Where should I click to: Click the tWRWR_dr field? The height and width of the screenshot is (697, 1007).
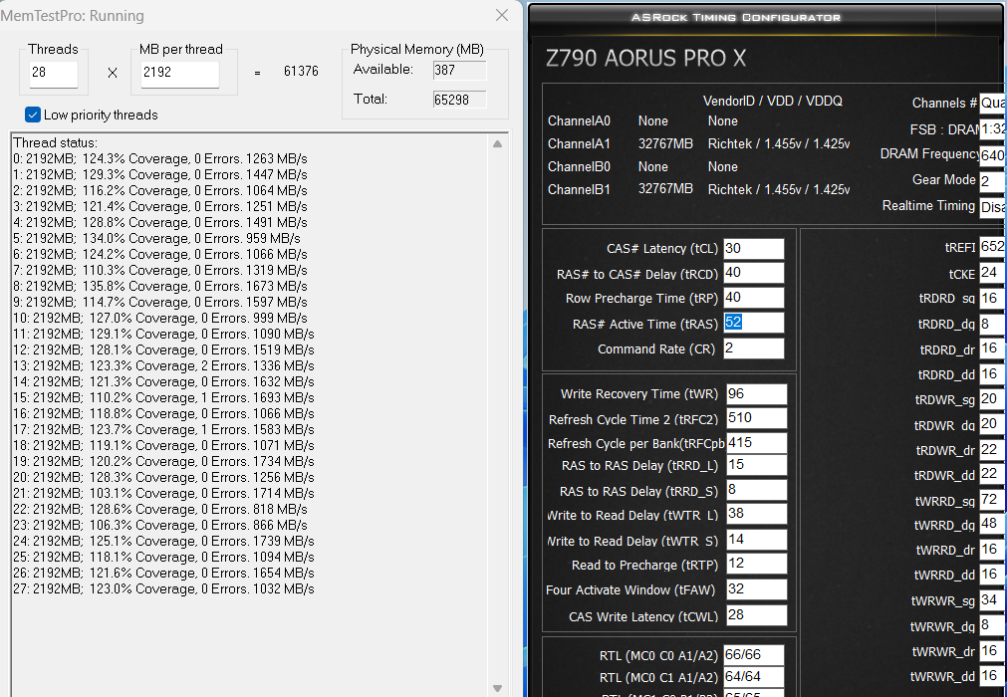coord(993,651)
